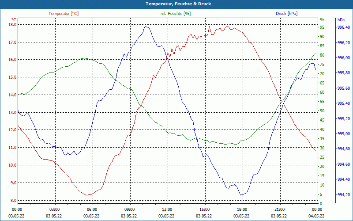Click the '90' humidity axis value
Viewport: 353px width, 221px height.
pos(322,37)
